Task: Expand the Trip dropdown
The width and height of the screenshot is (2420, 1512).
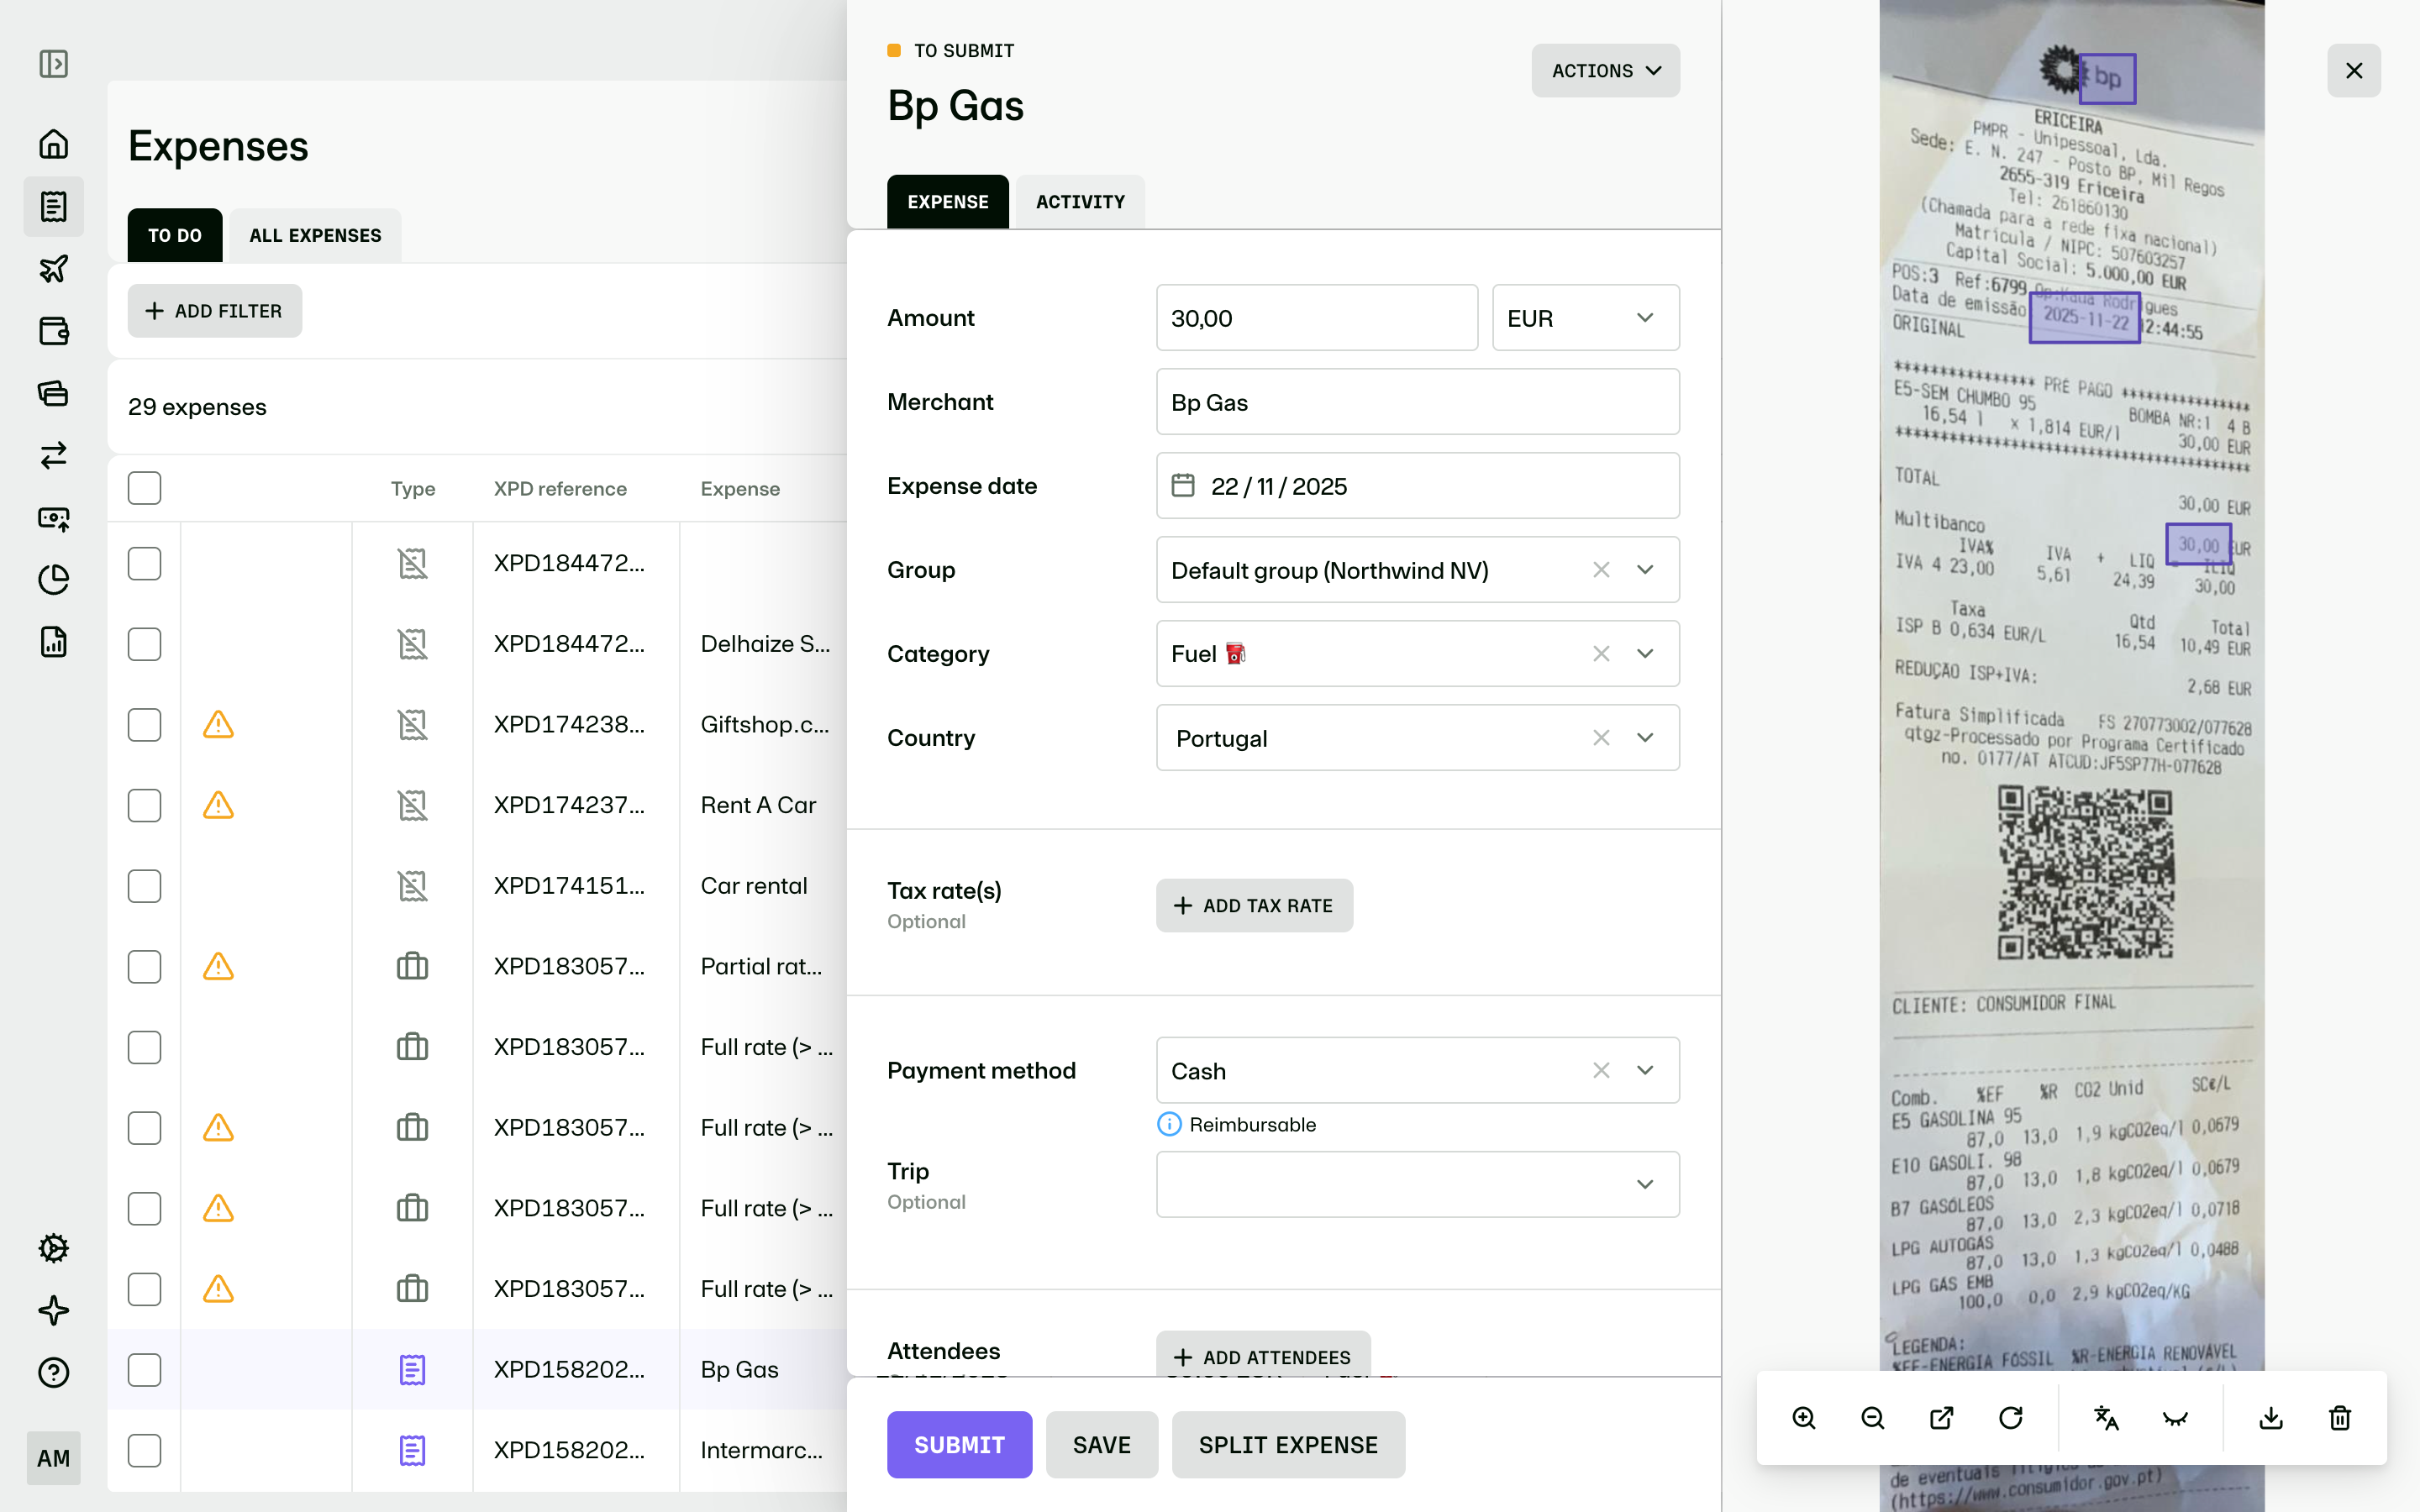Action: click(x=1418, y=1184)
